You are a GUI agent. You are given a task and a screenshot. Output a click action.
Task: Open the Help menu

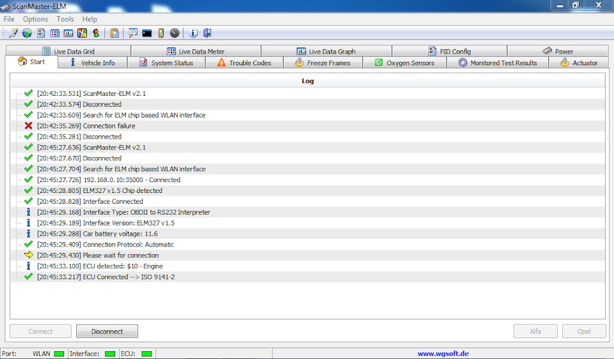[x=90, y=19]
